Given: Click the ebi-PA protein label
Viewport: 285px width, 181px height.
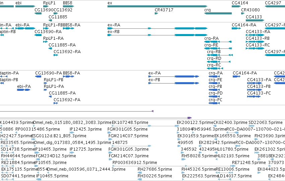Looking at the screenshot, I should tap(24, 86).
